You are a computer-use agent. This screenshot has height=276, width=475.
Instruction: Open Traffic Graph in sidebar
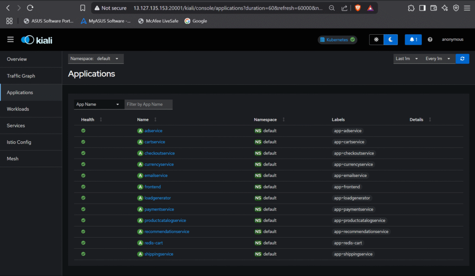(31, 76)
